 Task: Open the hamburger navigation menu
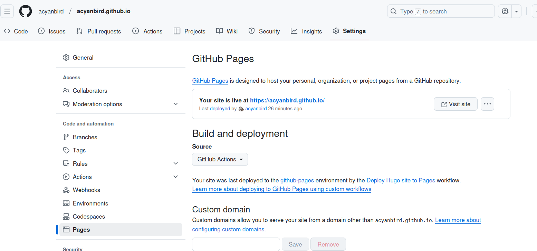click(7, 11)
